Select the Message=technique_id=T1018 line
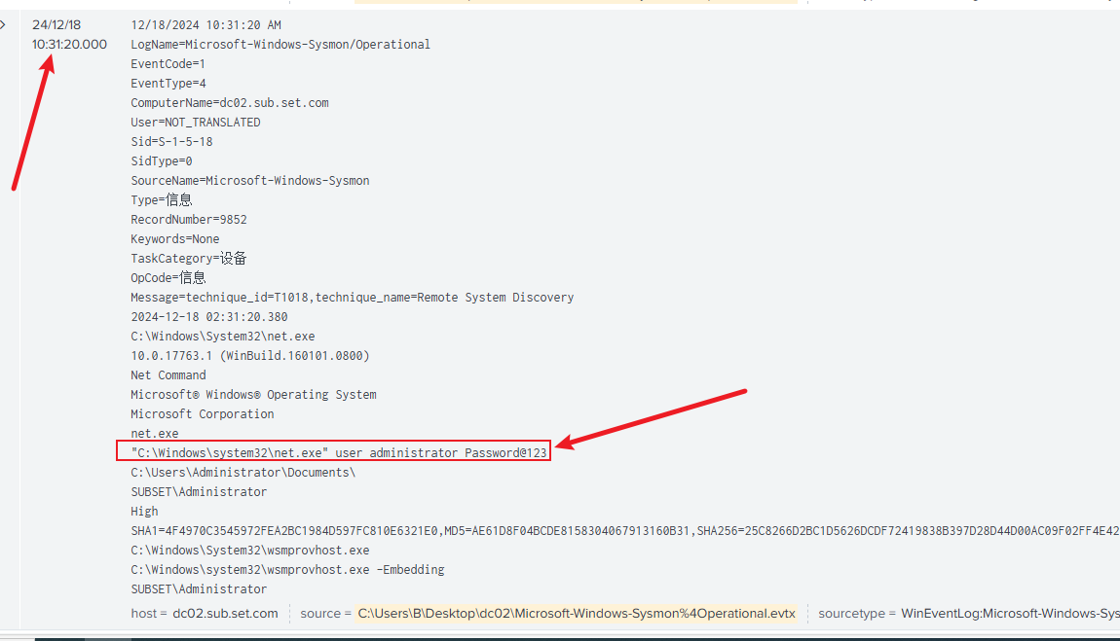1120x641 pixels. coord(353,298)
